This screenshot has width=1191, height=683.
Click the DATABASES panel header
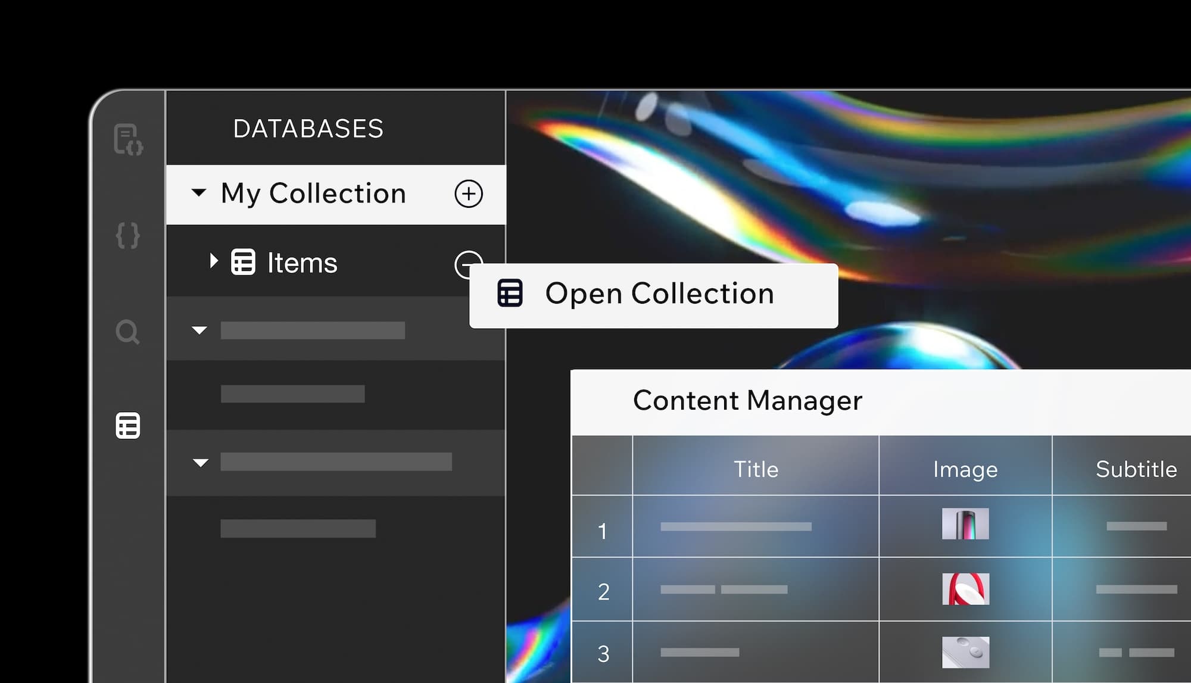point(307,127)
